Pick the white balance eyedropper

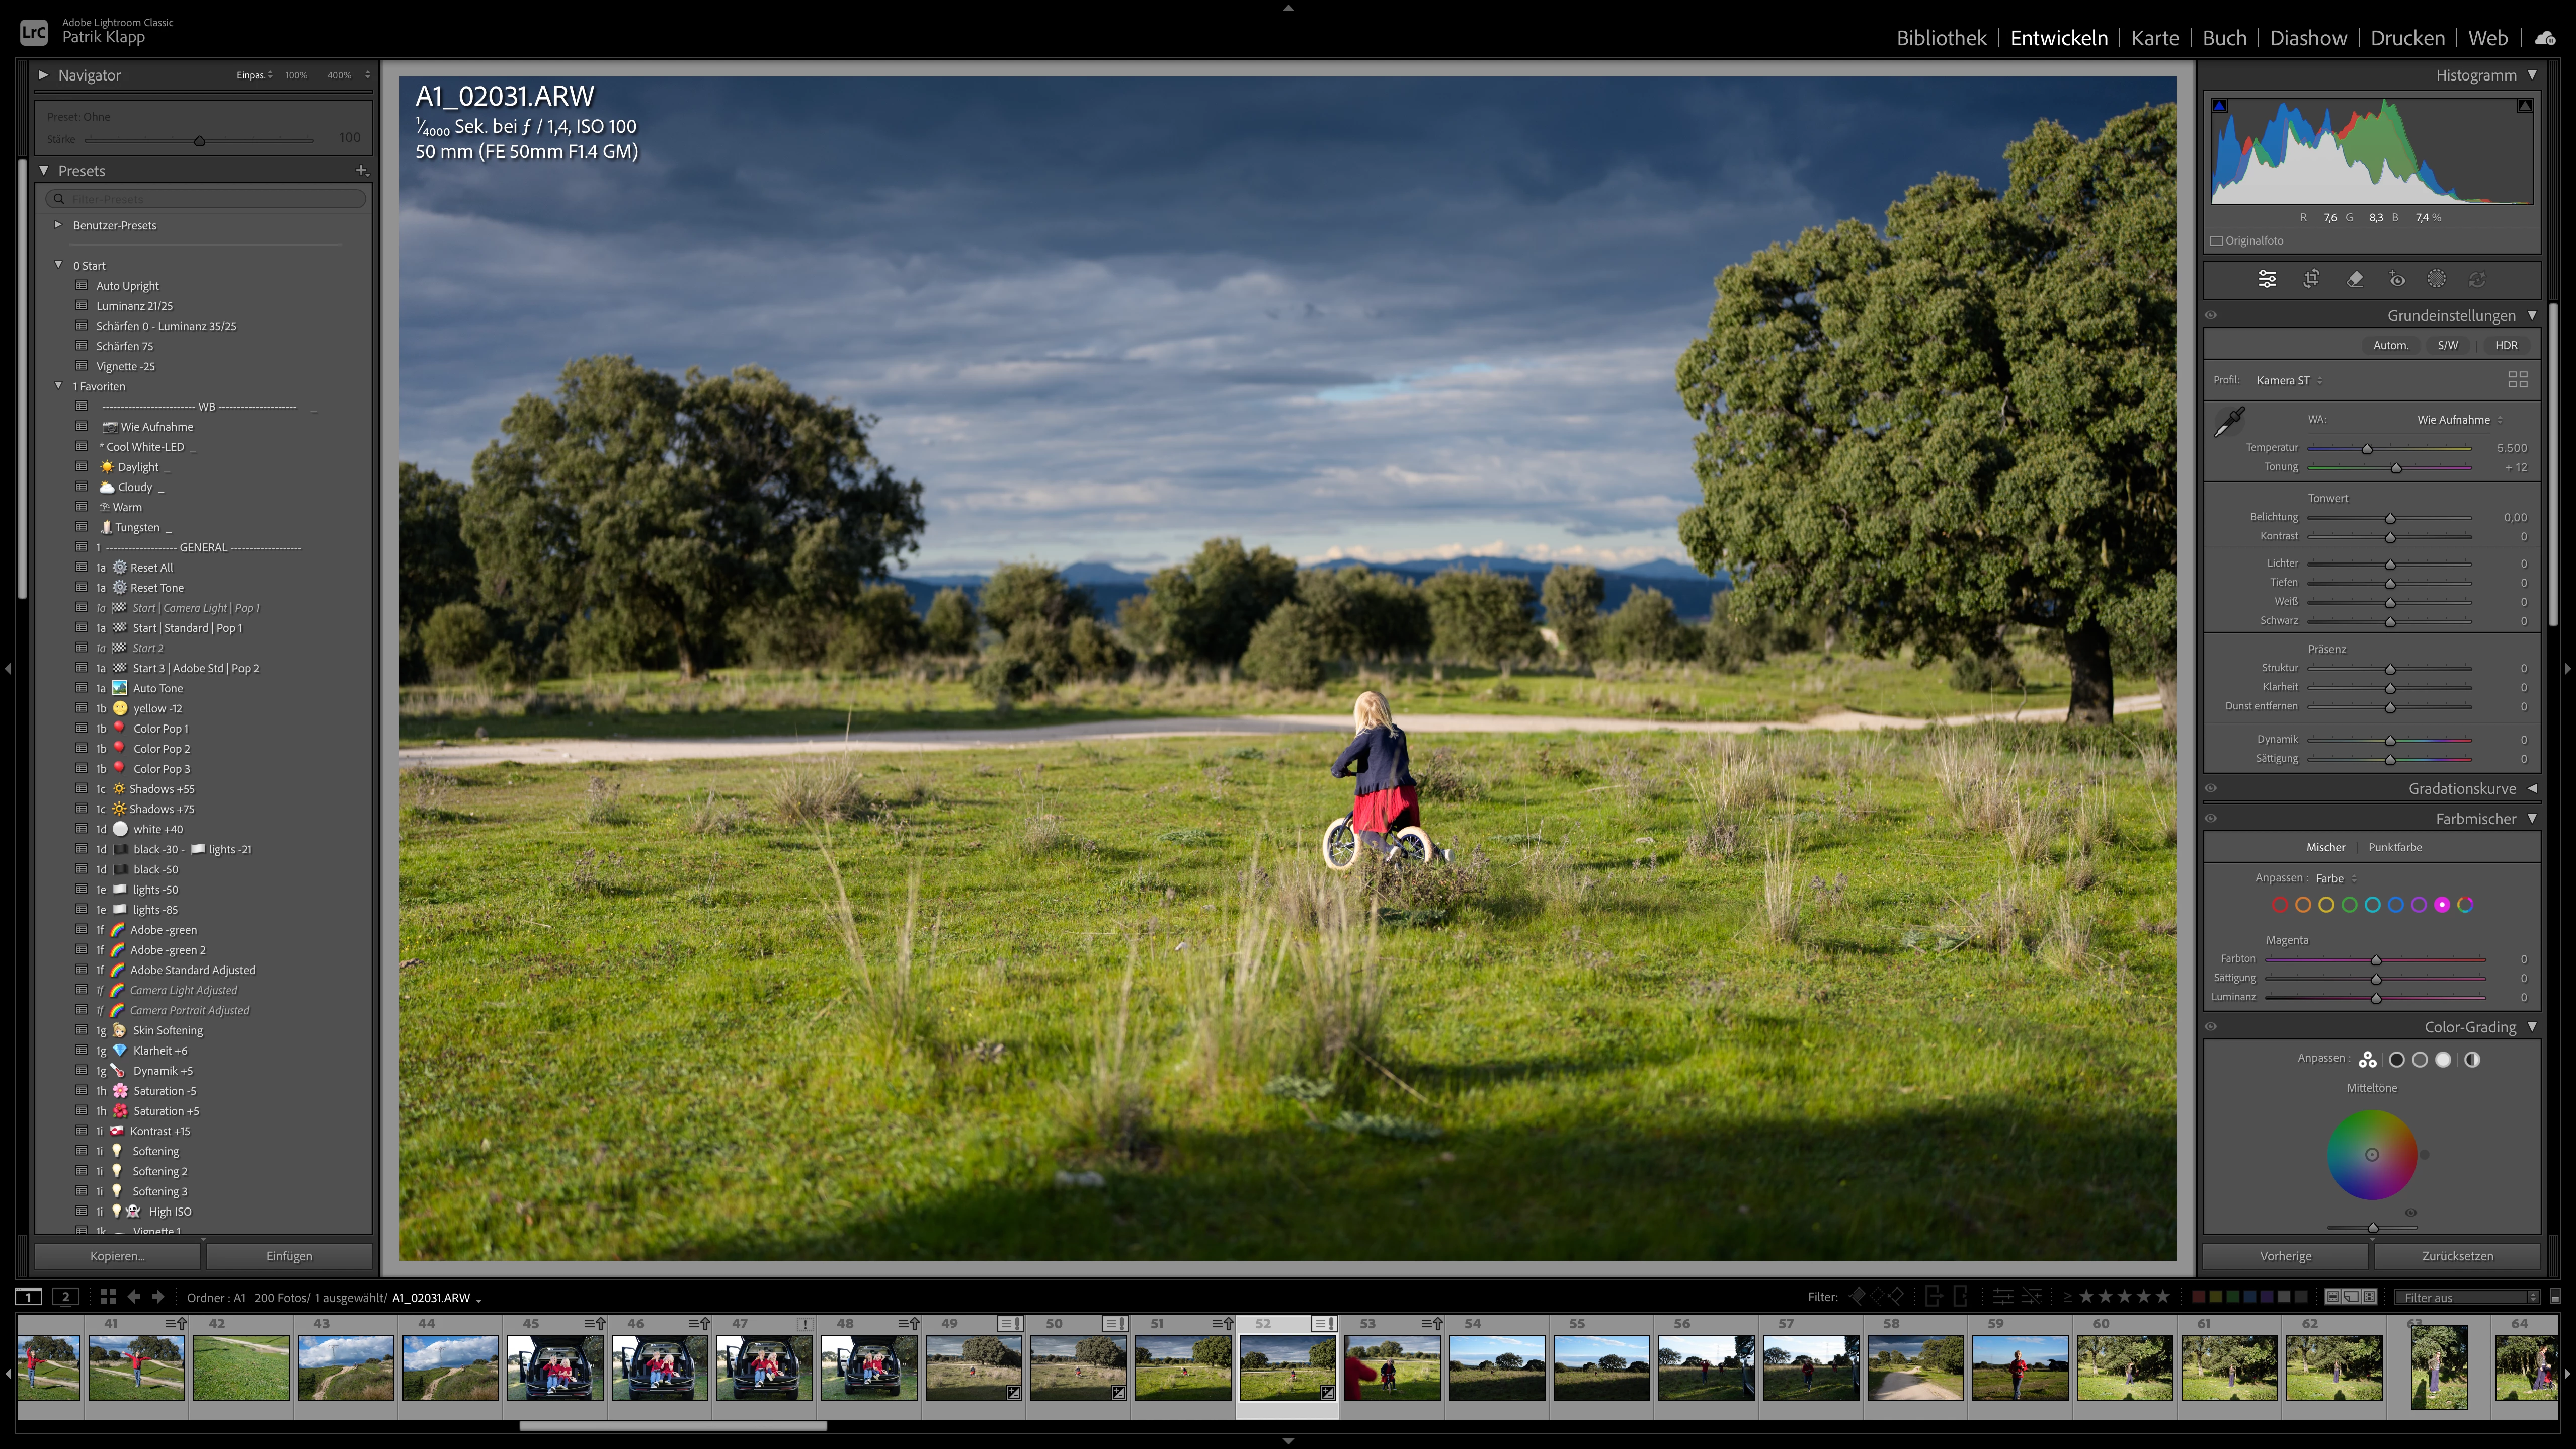[2229, 422]
